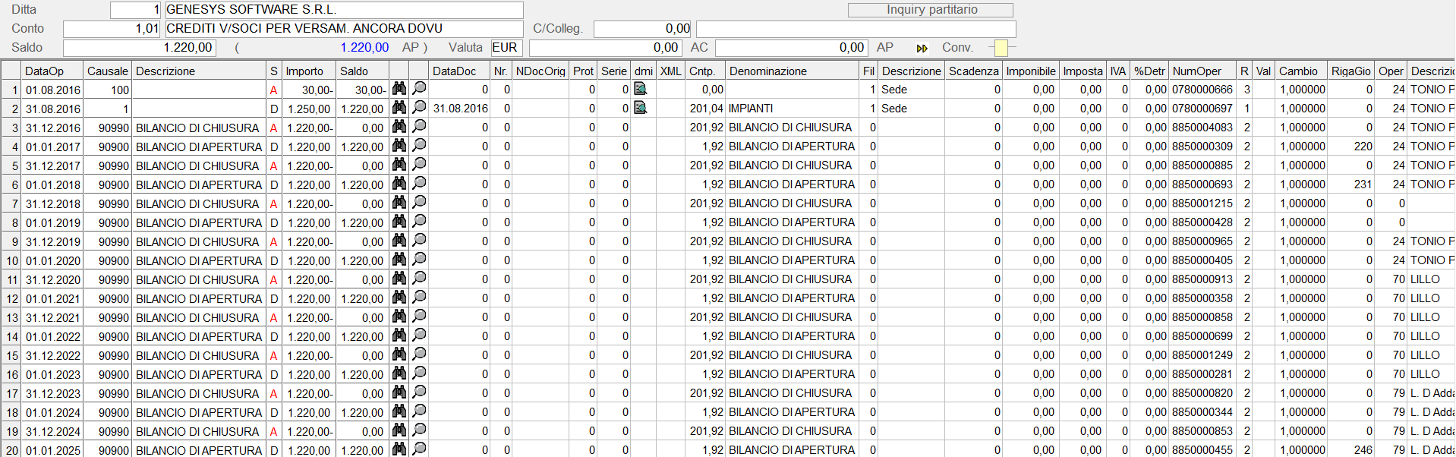This screenshot has width=1456, height=457.
Task: Click the Valuta EUR input field
Action: tap(506, 48)
